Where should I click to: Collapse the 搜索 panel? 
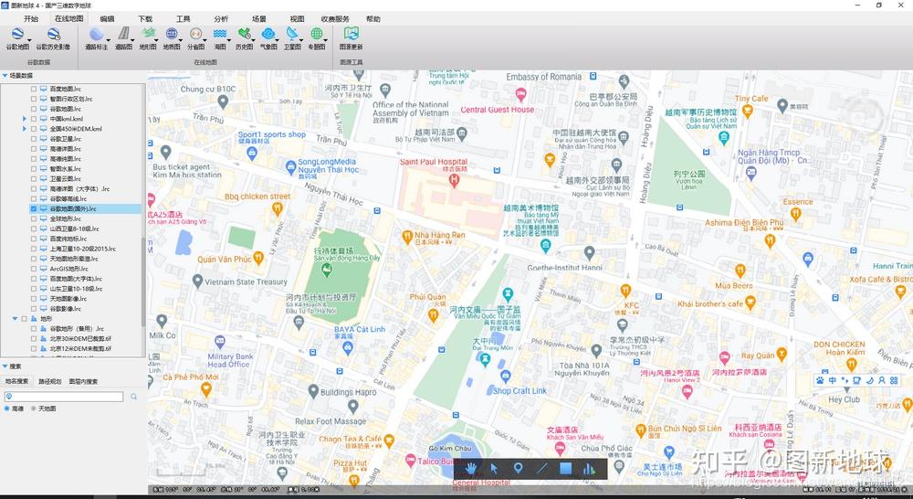tap(5, 366)
